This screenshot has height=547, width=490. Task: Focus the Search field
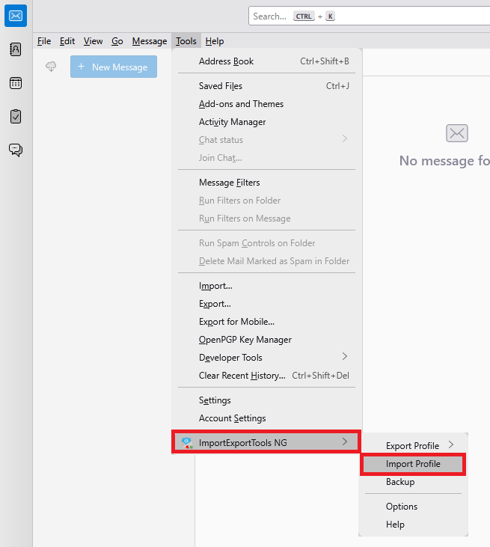(x=369, y=16)
